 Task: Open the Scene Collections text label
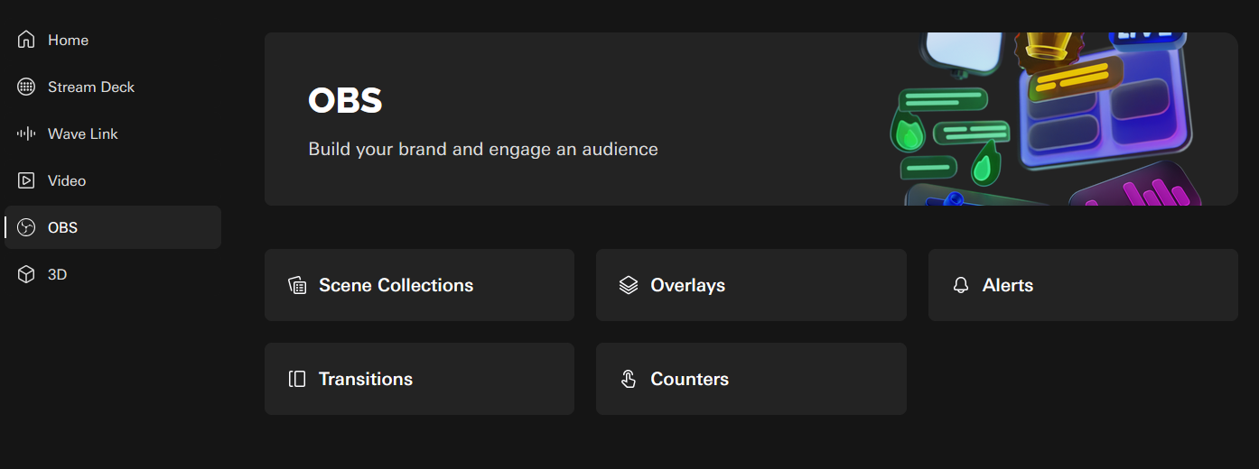point(396,285)
